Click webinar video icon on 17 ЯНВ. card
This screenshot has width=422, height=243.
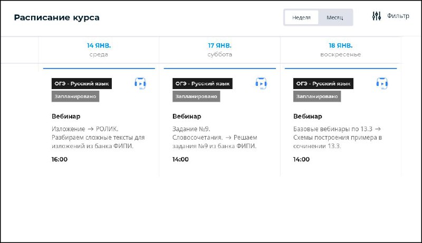(x=261, y=83)
